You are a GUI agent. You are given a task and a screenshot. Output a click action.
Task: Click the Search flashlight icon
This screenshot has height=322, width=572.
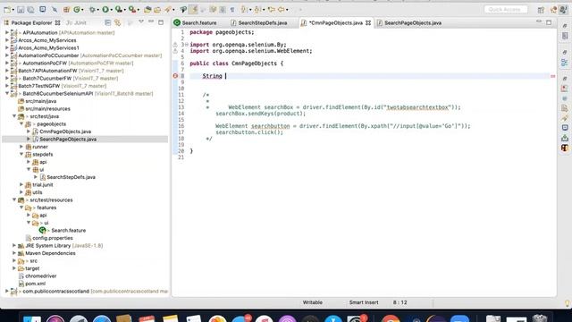pyautogui.click(x=168, y=10)
